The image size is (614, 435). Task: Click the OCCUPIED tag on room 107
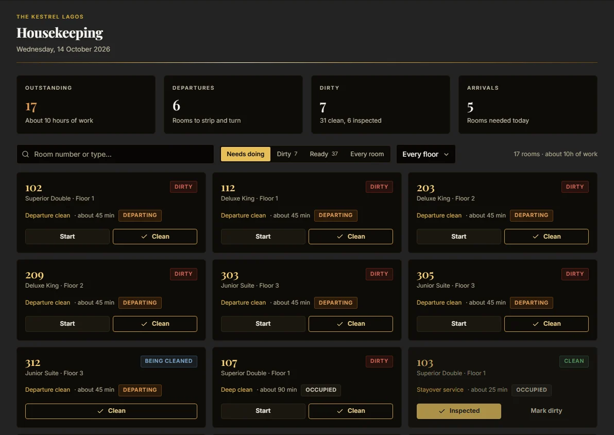[321, 390]
